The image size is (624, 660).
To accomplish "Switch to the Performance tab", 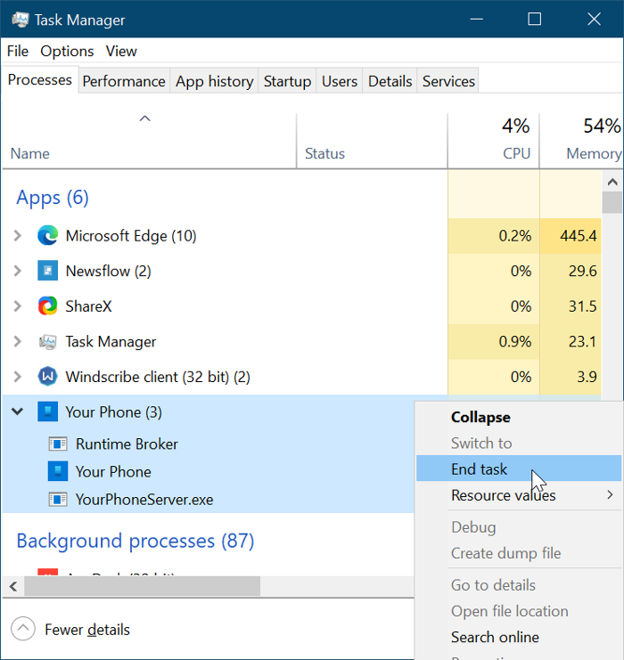I will 124,81.
